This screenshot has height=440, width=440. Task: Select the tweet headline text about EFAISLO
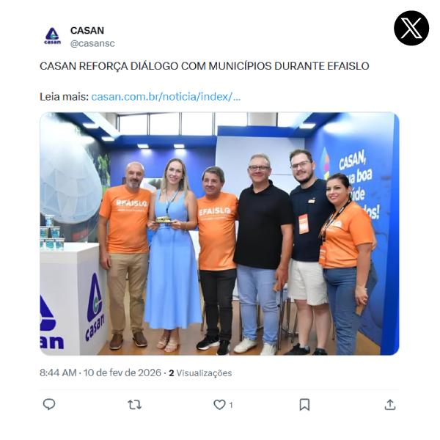pyautogui.click(x=205, y=66)
